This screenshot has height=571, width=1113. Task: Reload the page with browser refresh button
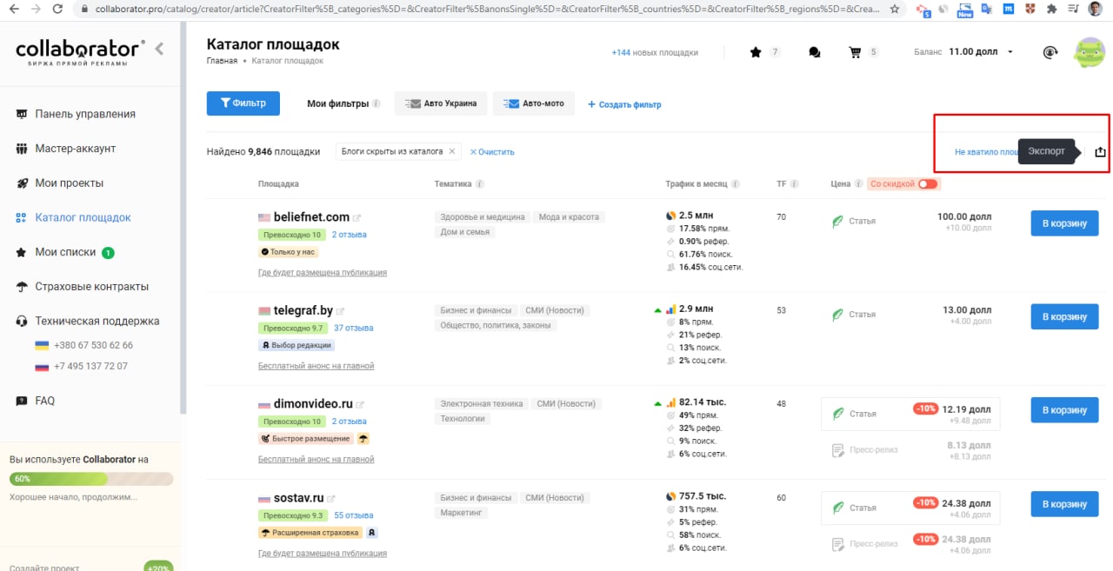tap(57, 9)
